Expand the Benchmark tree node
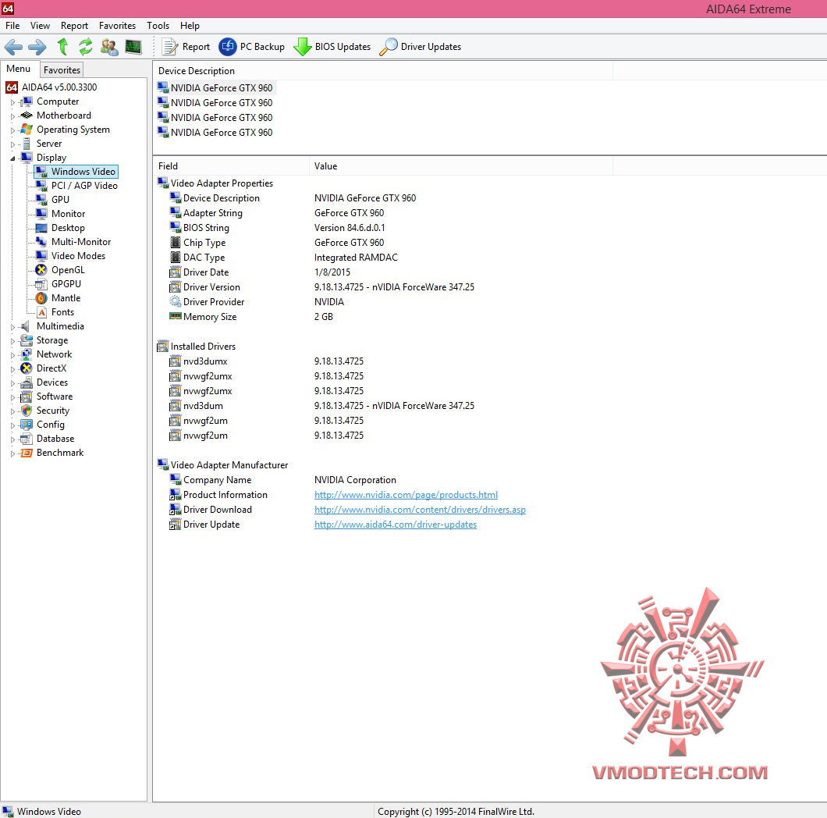Image resolution: width=827 pixels, height=818 pixels. (12, 453)
